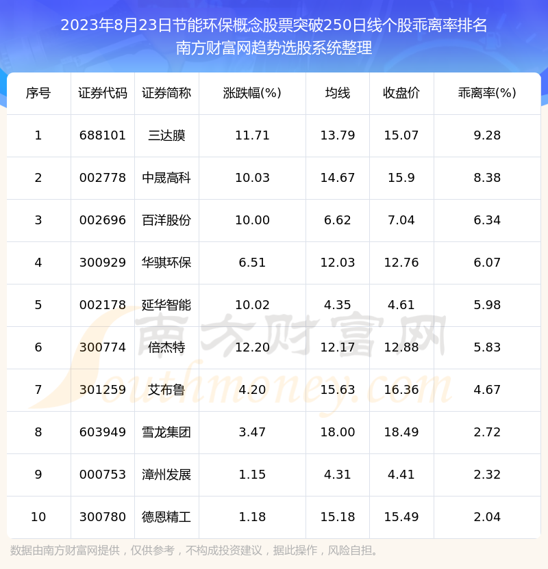The image size is (548, 569).
Task: Click the 6.07 deviation rate cell
Action: pyautogui.click(x=487, y=263)
